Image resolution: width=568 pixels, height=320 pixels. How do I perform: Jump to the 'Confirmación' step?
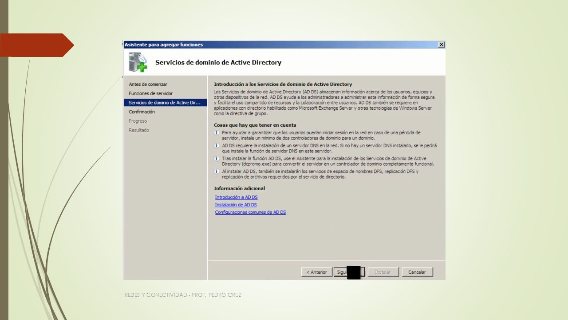pos(142,112)
